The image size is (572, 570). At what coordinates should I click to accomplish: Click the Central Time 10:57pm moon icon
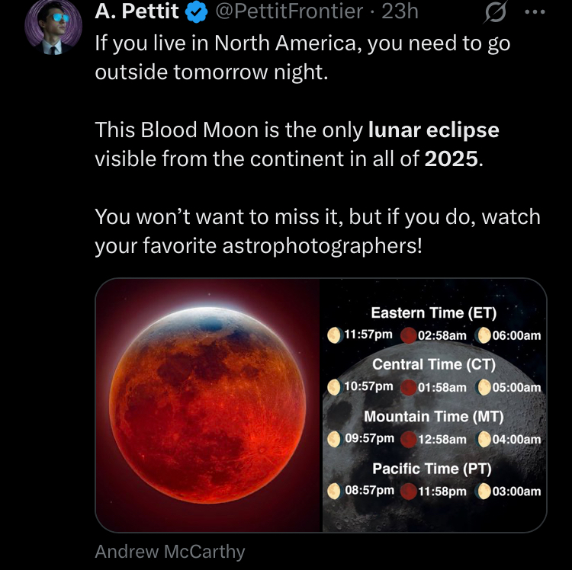coord(333,387)
